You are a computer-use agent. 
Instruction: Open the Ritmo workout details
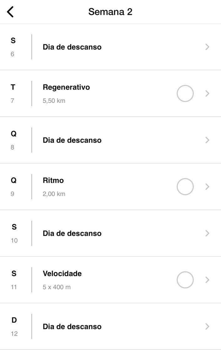(53, 181)
